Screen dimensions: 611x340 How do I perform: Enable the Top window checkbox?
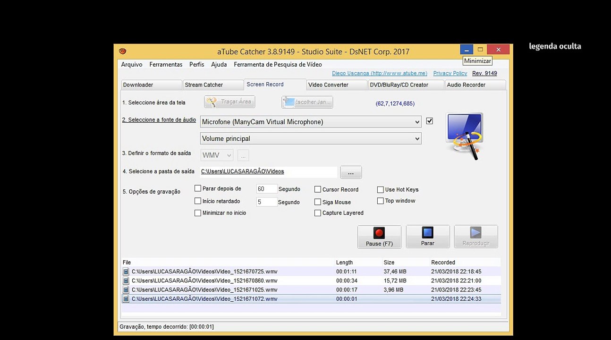click(380, 201)
